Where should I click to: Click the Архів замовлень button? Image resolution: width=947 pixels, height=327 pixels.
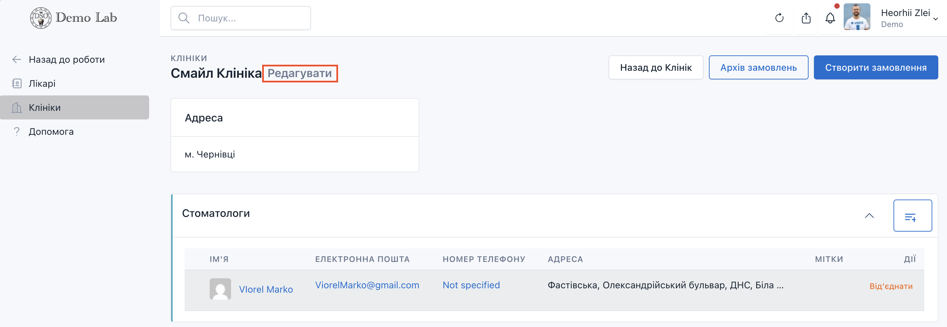(758, 67)
